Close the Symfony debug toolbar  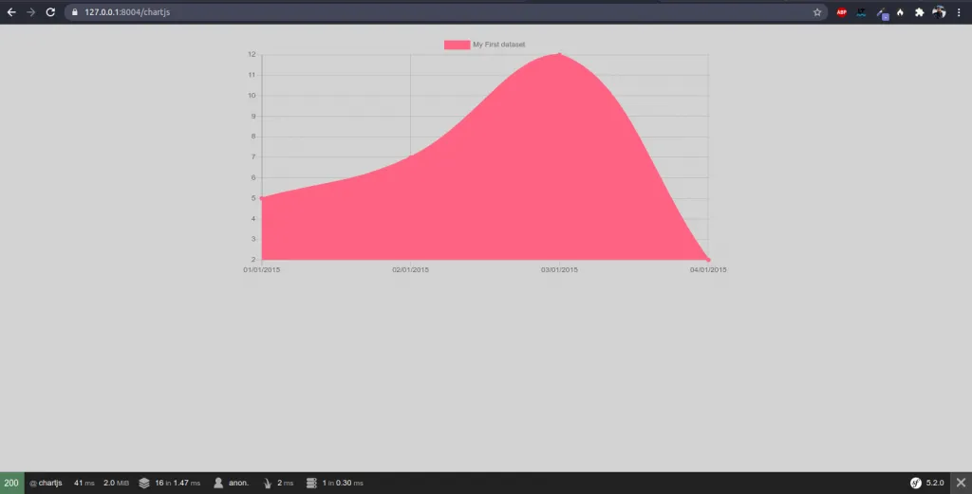click(961, 483)
